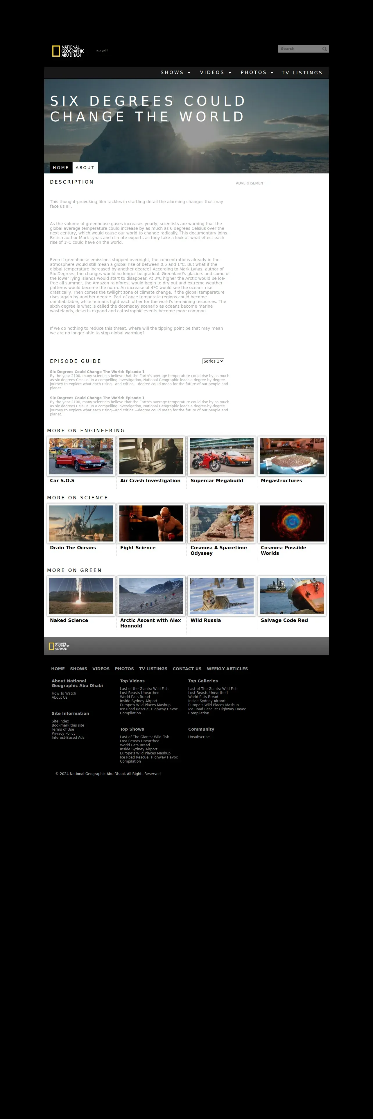This screenshot has width=373, height=1119.
Task: Click Photos in the footer menu
Action: click(124, 669)
